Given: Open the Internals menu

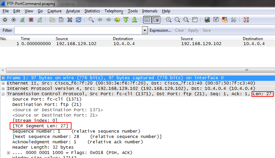Looking at the screenshot, I should 150,11.
